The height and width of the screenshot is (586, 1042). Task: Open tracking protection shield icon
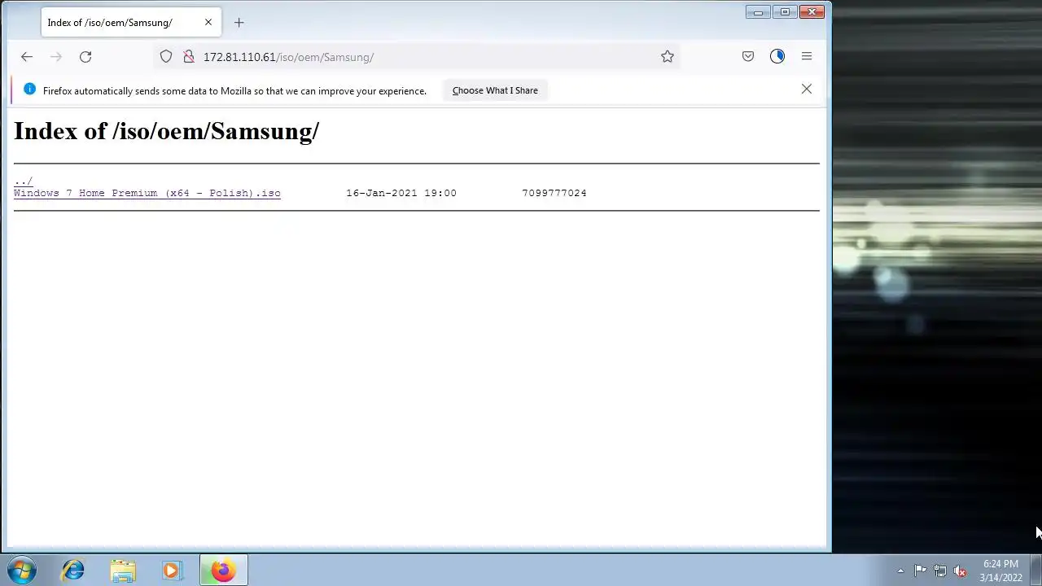click(166, 57)
